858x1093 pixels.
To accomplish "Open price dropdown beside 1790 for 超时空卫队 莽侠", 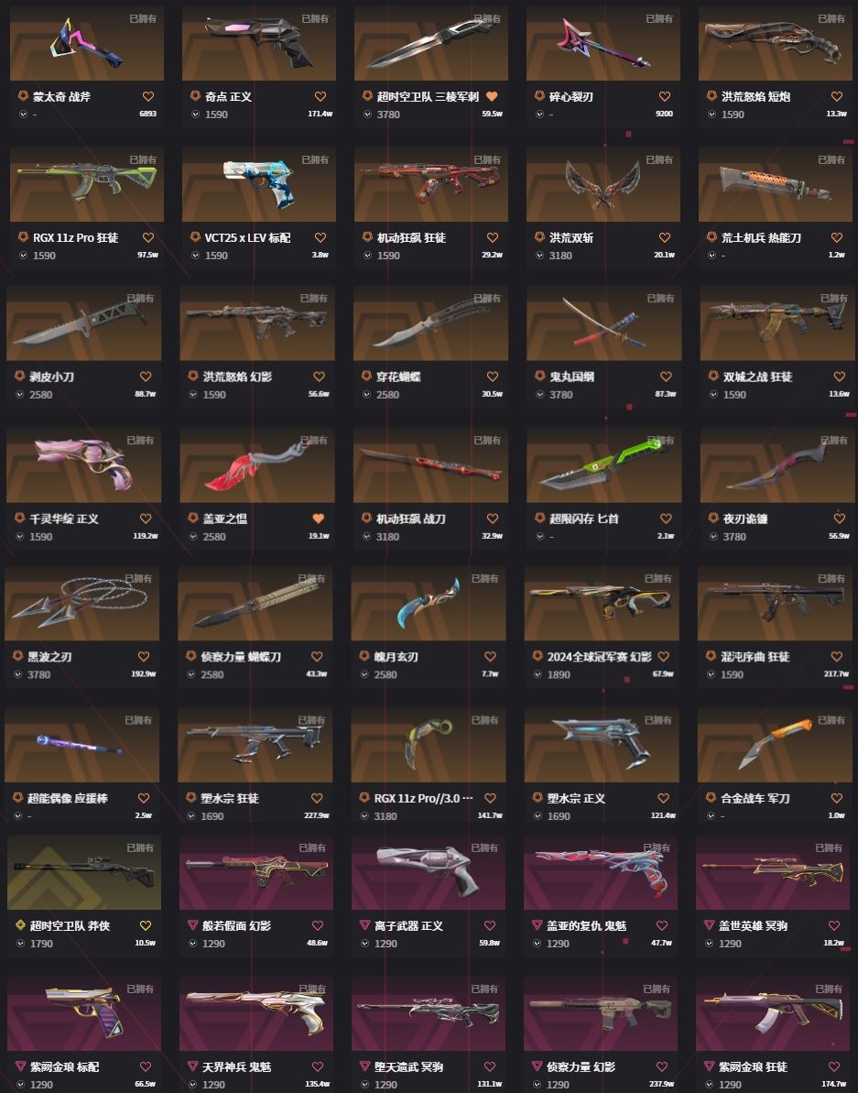I will click(20, 944).
